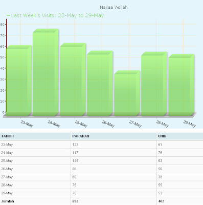Click Paparan value 117 for 24-May
The width and height of the screenshot is (203, 205).
(x=75, y=153)
